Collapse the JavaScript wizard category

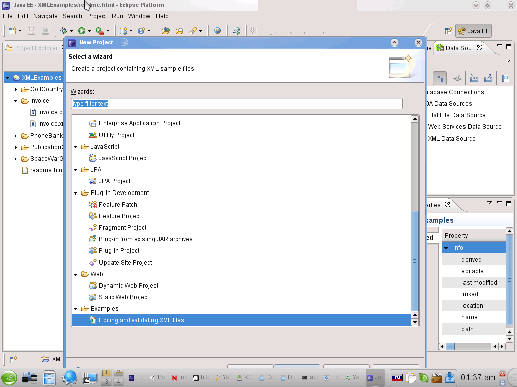click(x=76, y=147)
